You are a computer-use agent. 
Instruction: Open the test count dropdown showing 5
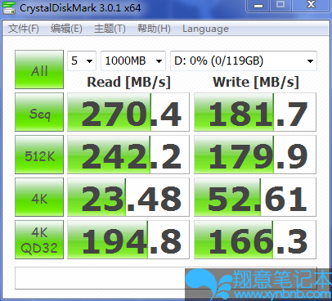[82, 61]
